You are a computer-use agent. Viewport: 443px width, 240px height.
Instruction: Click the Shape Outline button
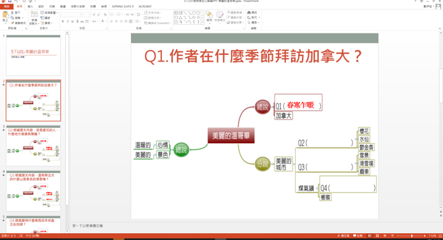click(x=235, y=18)
